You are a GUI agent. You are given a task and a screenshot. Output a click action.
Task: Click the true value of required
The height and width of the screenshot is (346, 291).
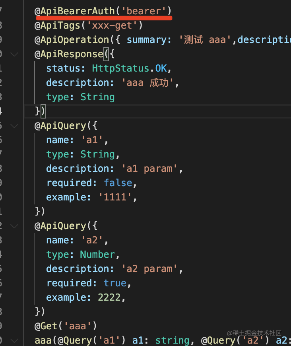tap(115, 283)
